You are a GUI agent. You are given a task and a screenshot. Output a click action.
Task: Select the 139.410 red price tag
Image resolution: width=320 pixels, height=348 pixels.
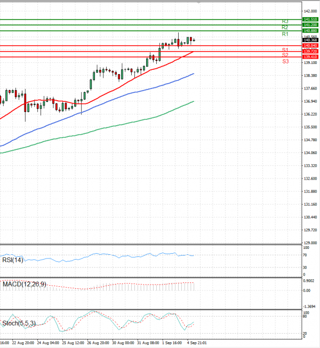pyautogui.click(x=310, y=56)
